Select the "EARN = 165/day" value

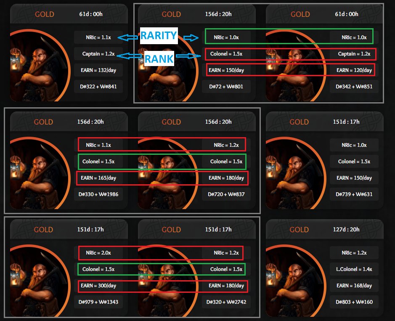(x=98, y=178)
